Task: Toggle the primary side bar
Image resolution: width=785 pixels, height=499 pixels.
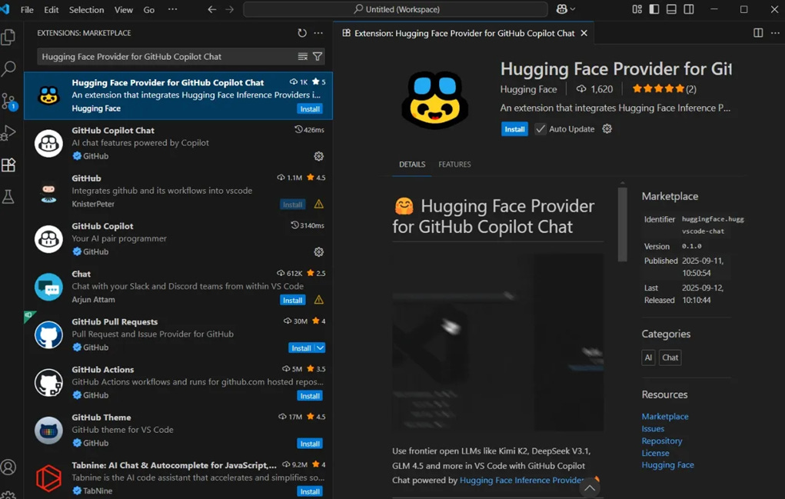Action: [654, 9]
